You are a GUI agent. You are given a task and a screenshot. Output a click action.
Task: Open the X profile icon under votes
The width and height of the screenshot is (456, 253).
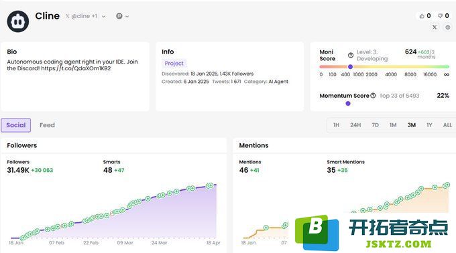[435, 27]
